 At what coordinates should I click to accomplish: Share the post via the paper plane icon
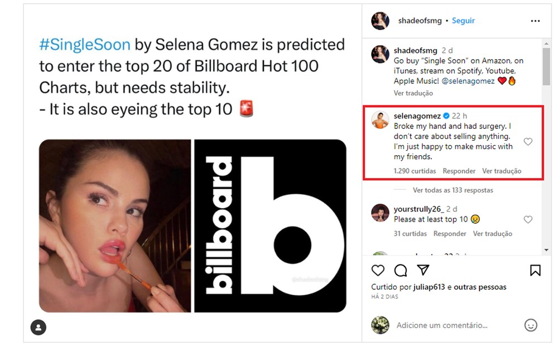click(423, 271)
